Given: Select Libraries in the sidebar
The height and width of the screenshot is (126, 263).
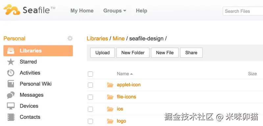Looking at the screenshot, I should click(38, 51).
